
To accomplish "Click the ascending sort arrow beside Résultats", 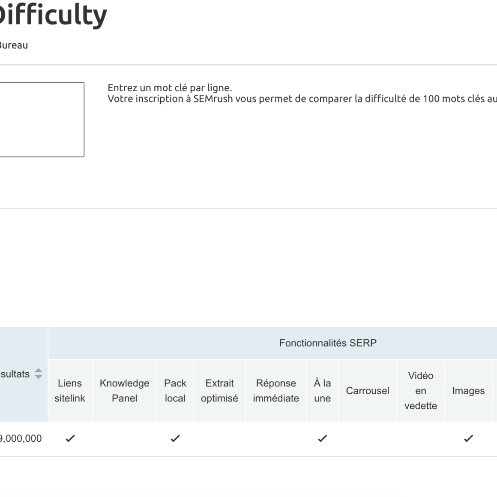I will point(38,371).
